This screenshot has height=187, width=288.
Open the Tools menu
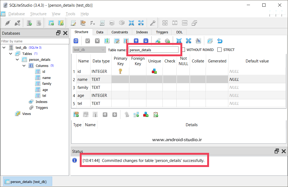(x=71, y=14)
